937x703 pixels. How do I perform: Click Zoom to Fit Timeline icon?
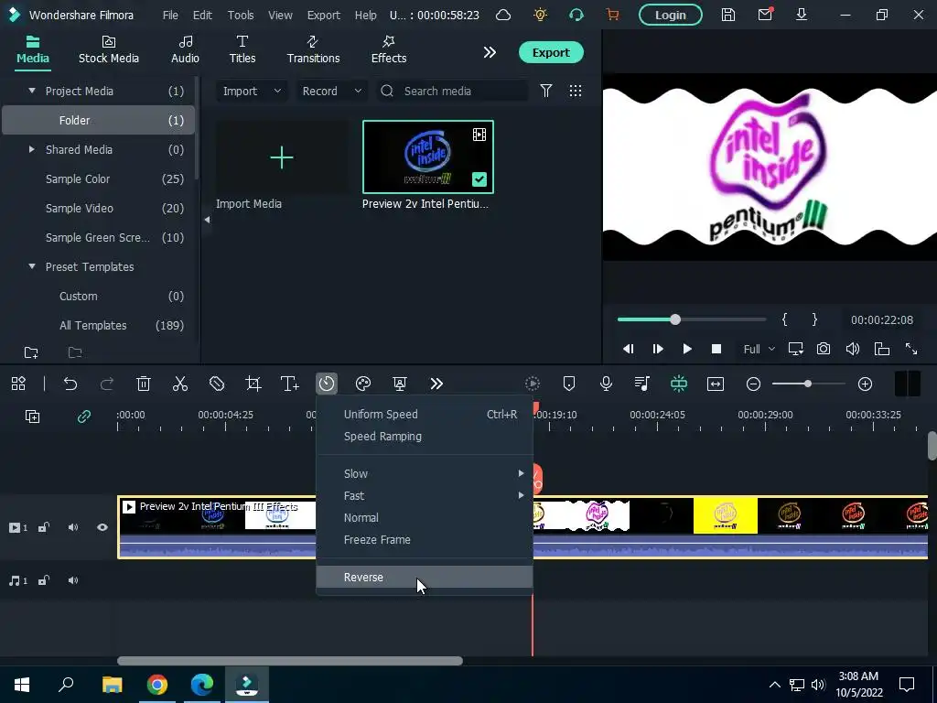point(716,384)
